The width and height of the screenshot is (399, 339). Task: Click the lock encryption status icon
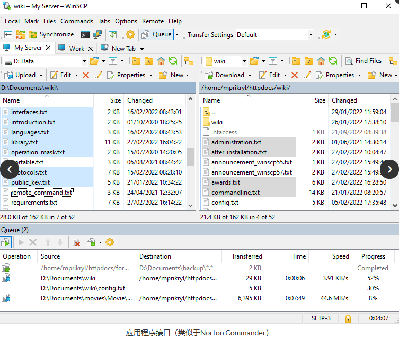coord(348,318)
